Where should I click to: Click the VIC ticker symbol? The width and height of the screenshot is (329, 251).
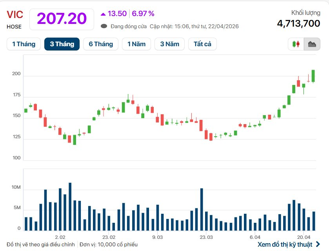15,14
